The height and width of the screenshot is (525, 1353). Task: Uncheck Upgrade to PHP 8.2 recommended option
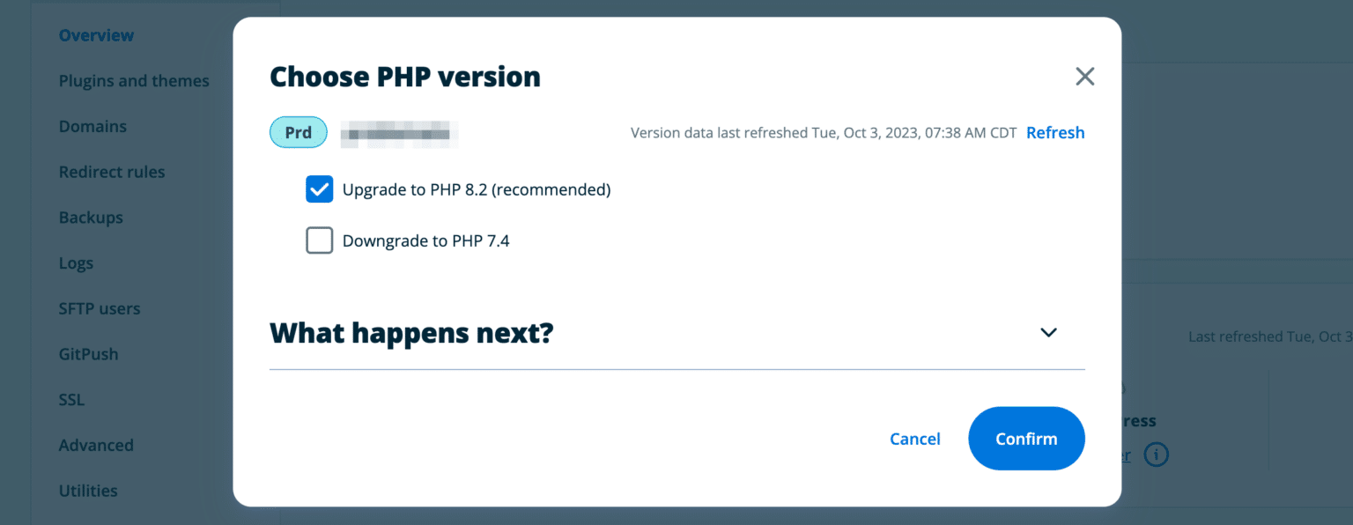pos(319,189)
